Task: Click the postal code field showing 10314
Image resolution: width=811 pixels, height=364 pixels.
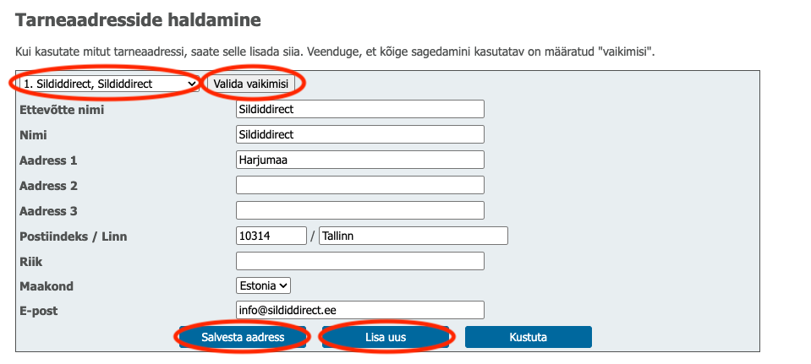Action: click(x=271, y=236)
